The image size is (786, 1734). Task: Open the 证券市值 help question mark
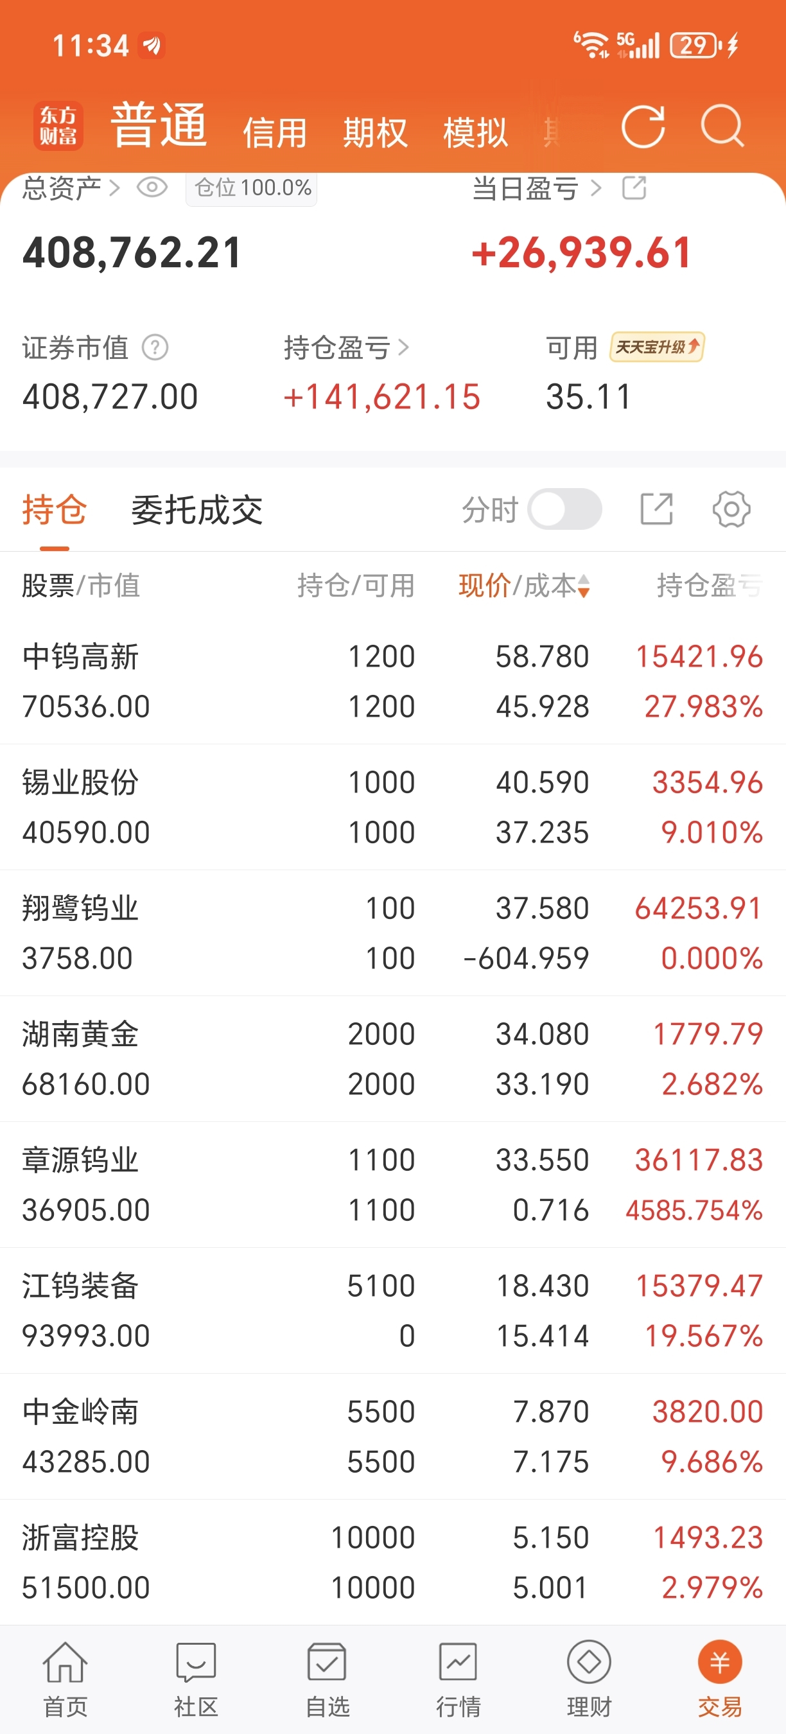155,348
